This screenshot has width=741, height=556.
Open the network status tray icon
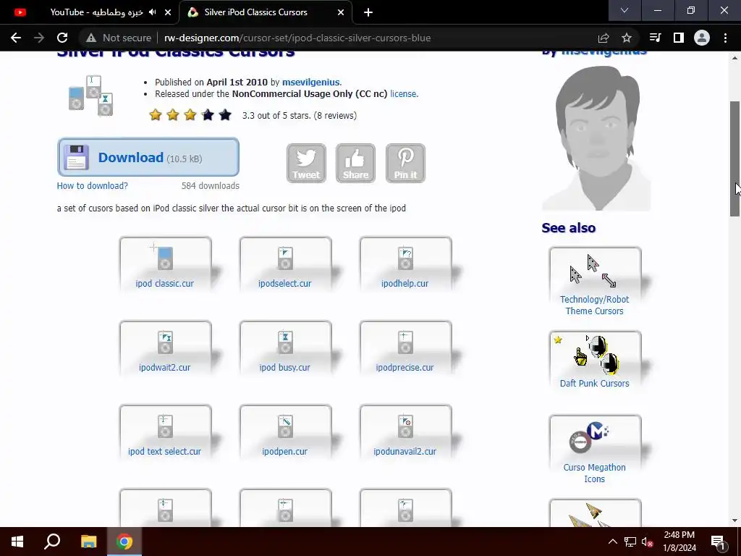click(630, 542)
